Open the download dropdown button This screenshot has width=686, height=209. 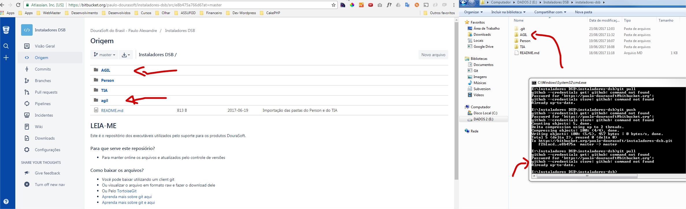(x=126, y=55)
